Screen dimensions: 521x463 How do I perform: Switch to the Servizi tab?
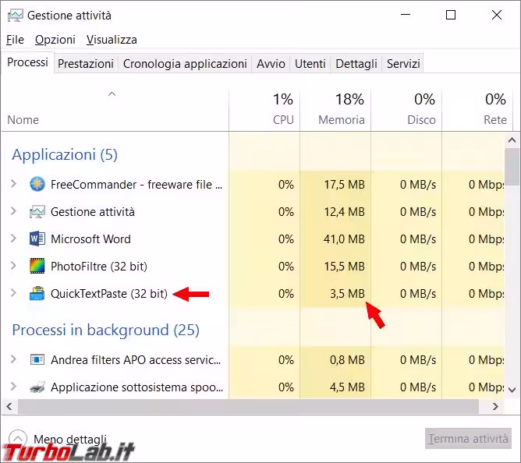point(402,64)
